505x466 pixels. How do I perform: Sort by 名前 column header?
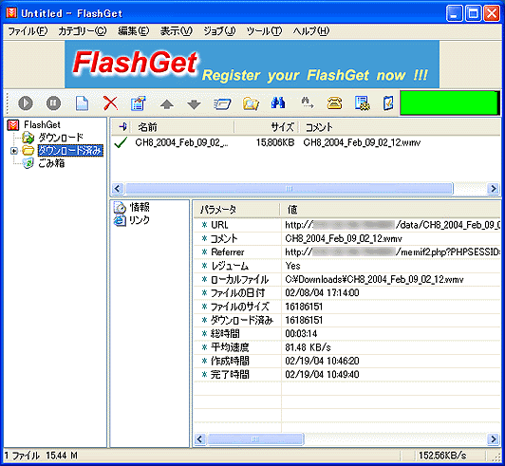pos(182,127)
